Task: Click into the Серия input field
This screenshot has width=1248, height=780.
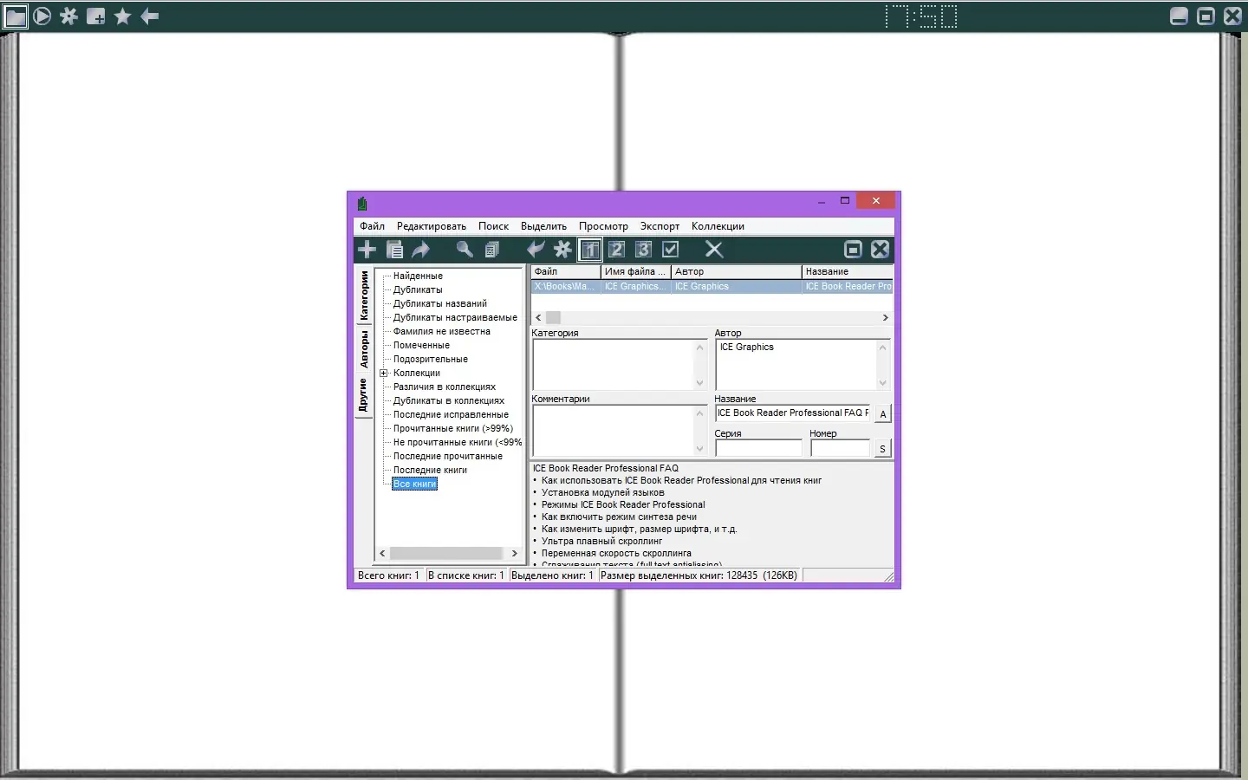Action: (x=759, y=448)
